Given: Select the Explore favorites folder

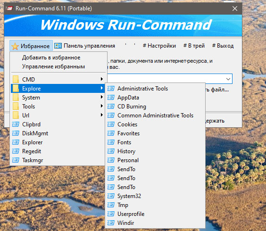Looking at the screenshot, I should tap(58, 88).
